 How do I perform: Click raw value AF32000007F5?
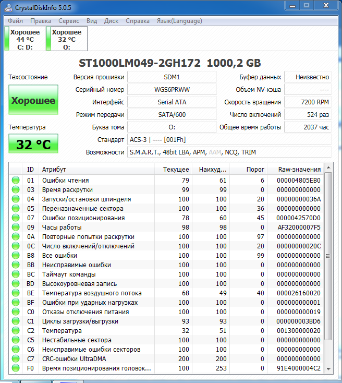[299, 227]
